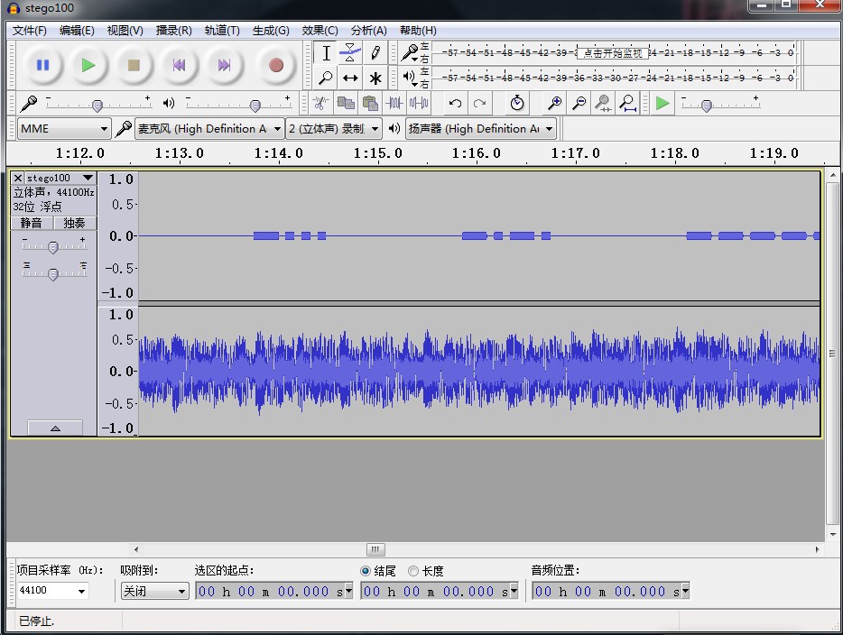Stop playback with the Stop button
The width and height of the screenshot is (843, 635).
point(134,66)
